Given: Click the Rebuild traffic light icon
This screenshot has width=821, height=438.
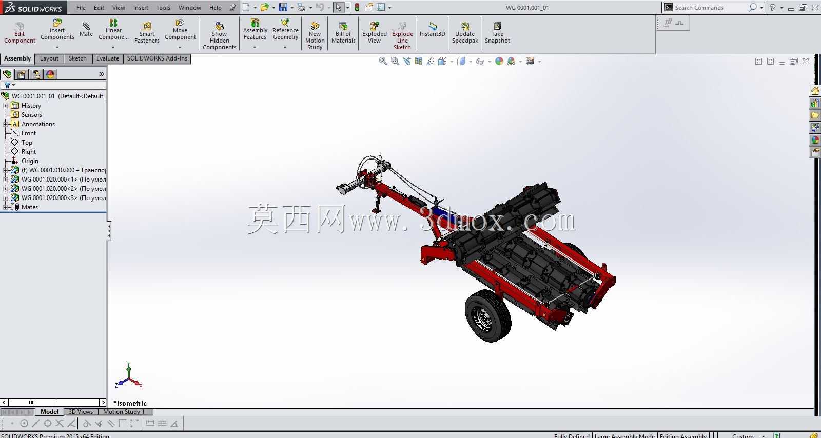Looking at the screenshot, I should (x=357, y=7).
